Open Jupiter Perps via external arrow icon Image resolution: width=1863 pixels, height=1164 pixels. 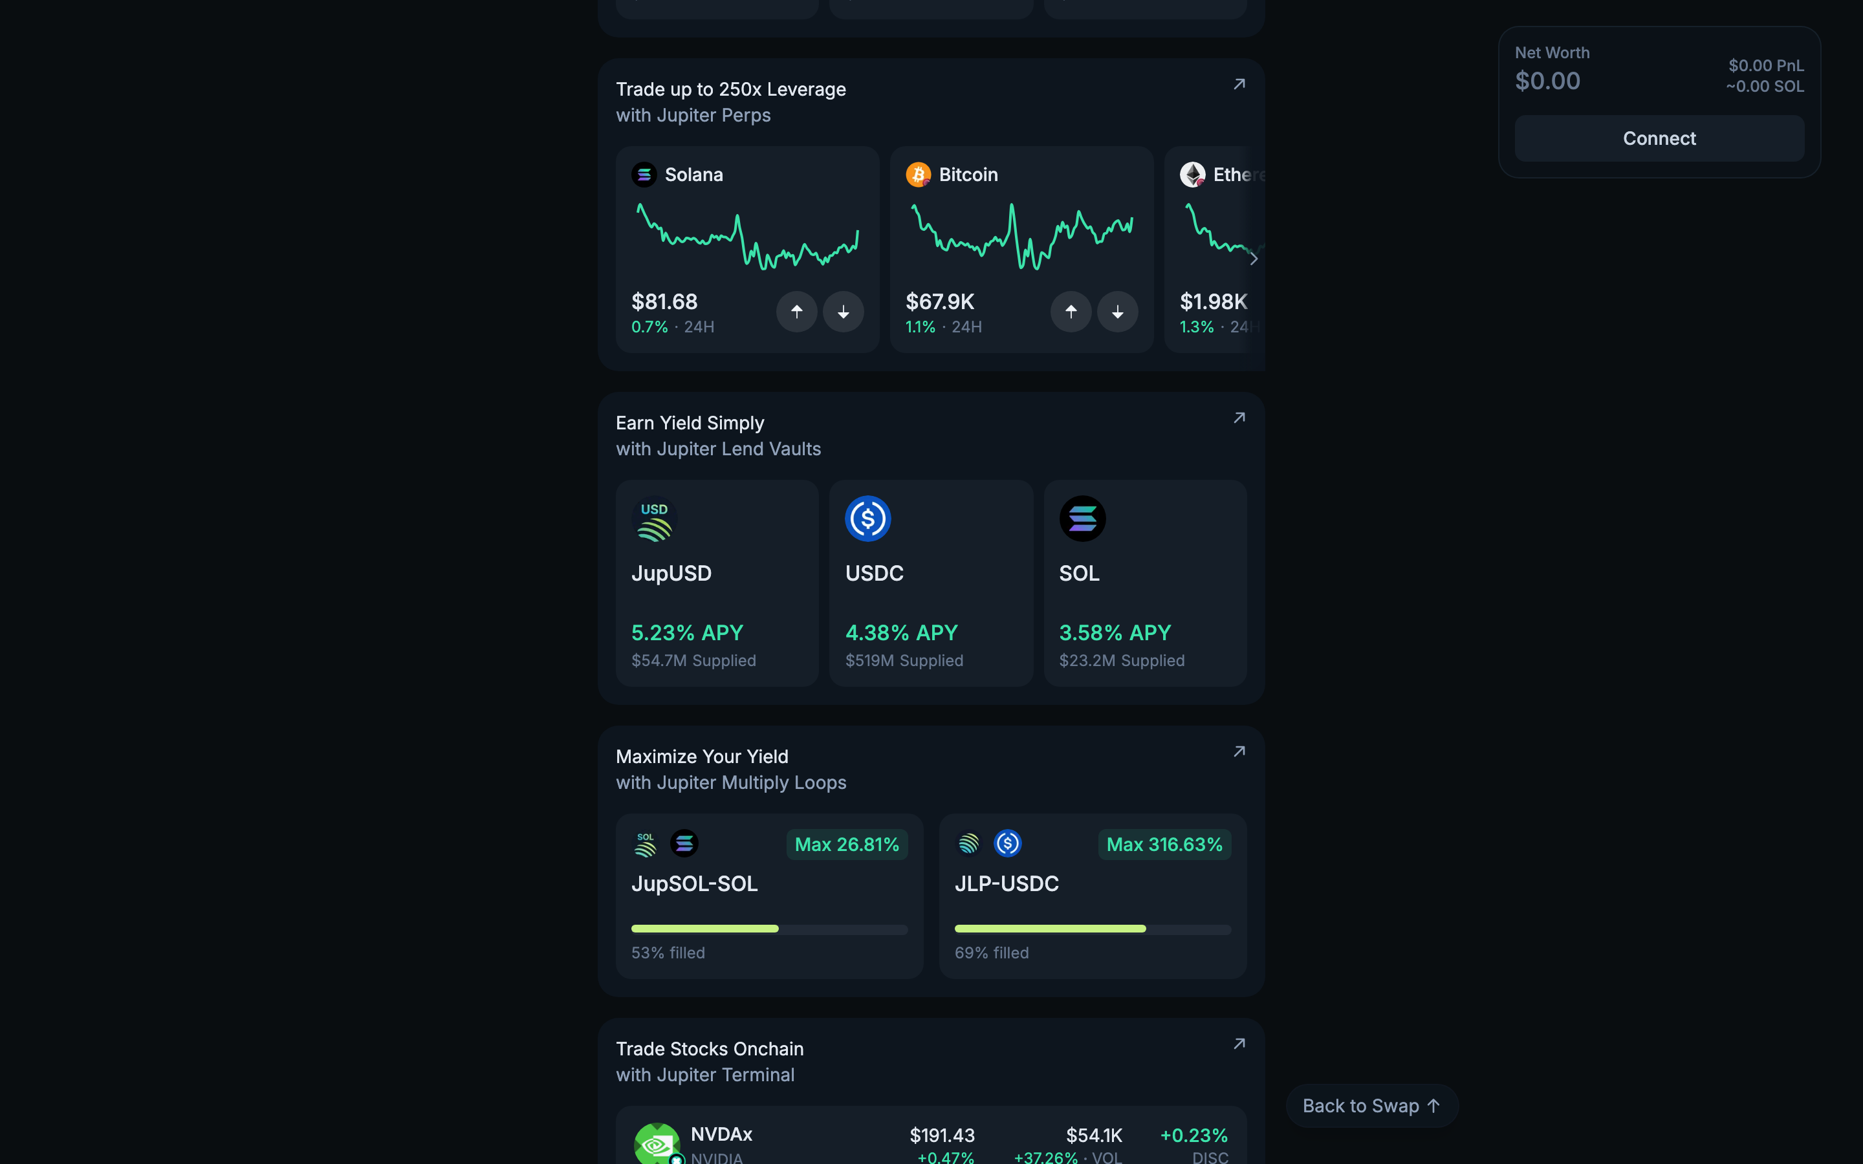1239,85
